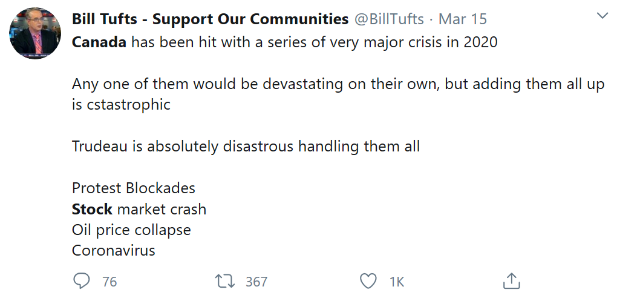The image size is (617, 298).
Task: Click the 76 replies count
Action: click(109, 282)
